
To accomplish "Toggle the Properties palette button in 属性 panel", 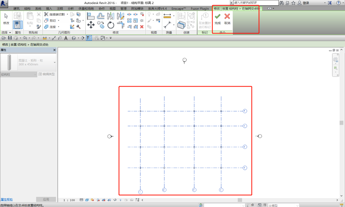I will [18, 25].
